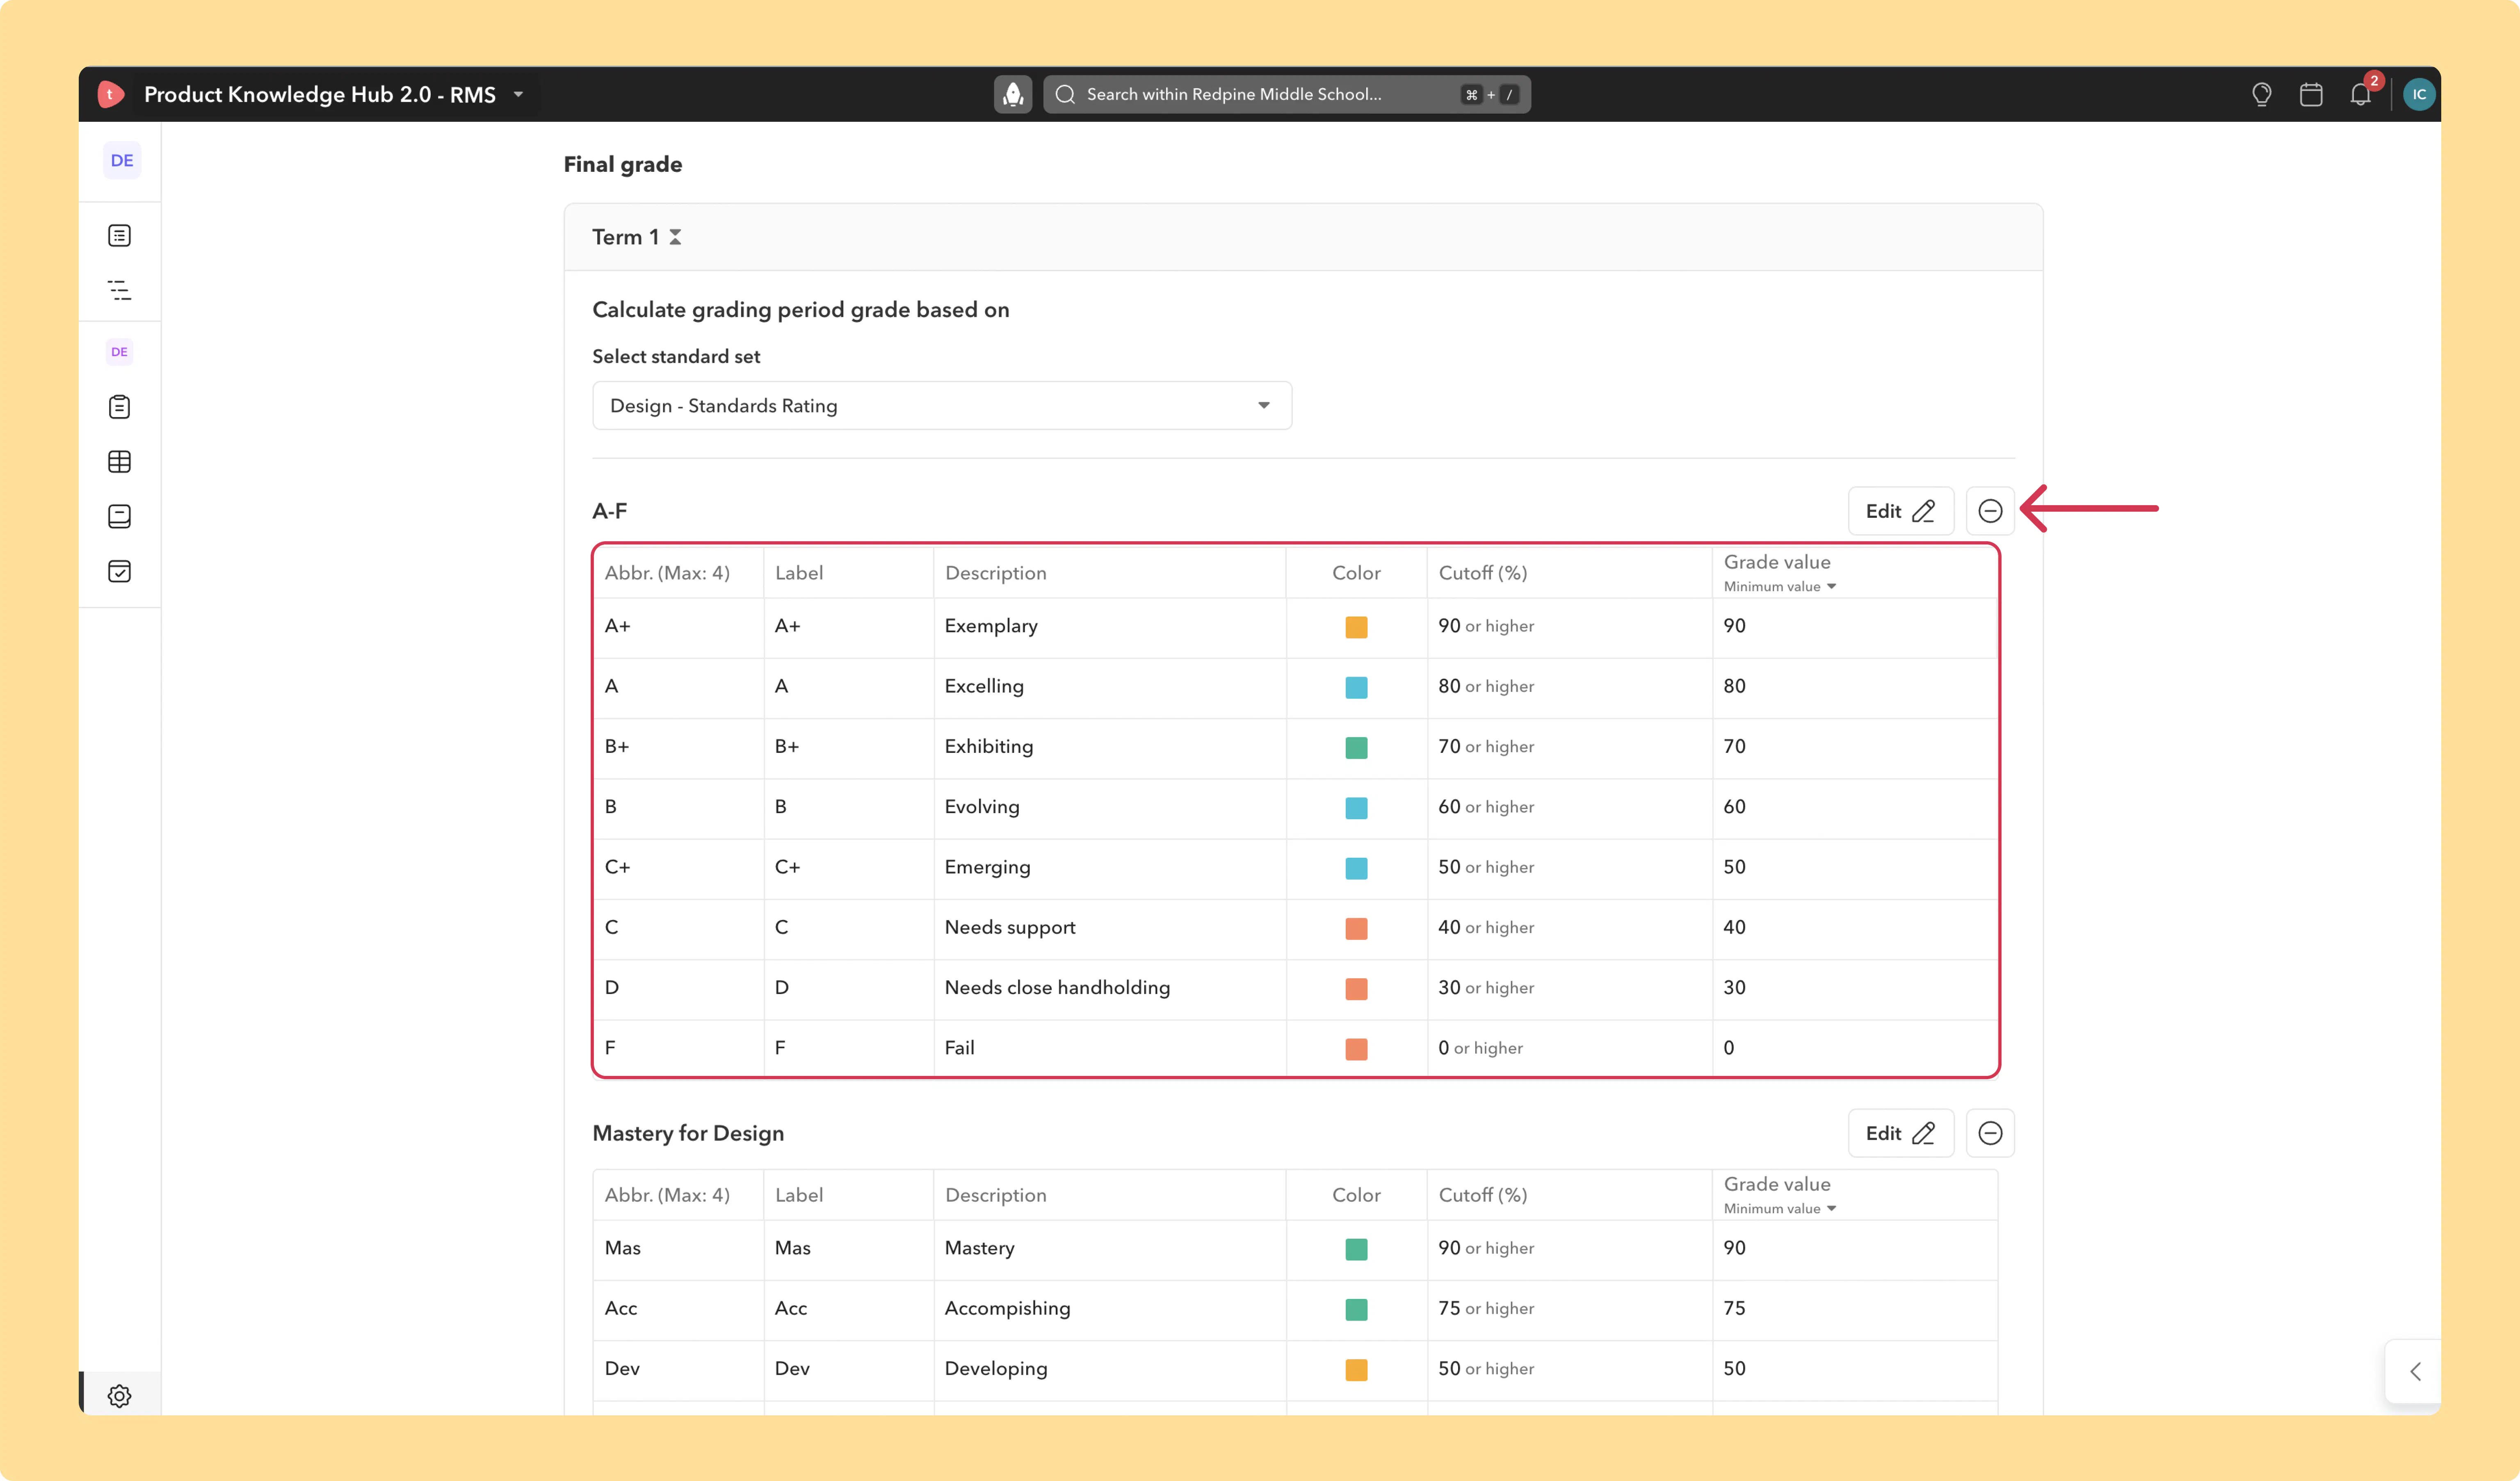Open Mastery Grade value Minimum value dropdown
The image size is (2520, 1481).
1780,1209
